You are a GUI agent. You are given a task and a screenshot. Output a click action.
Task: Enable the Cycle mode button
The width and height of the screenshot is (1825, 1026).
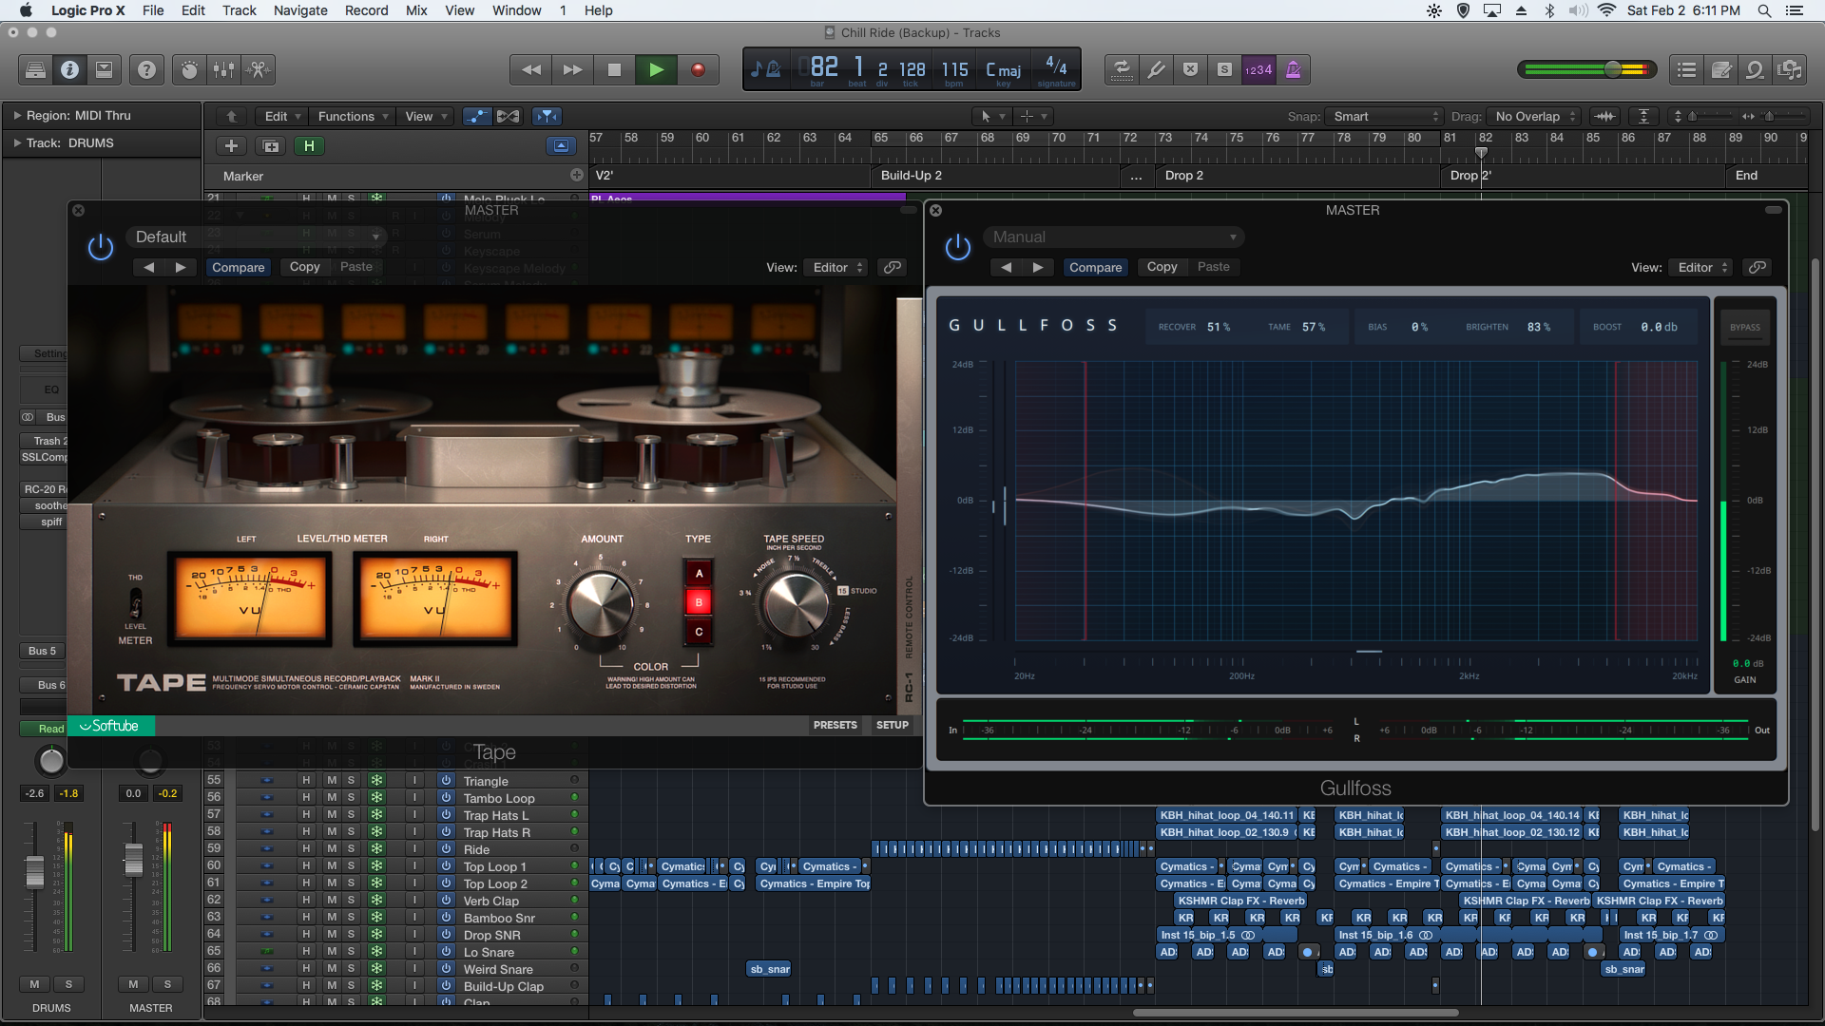[x=1122, y=69]
